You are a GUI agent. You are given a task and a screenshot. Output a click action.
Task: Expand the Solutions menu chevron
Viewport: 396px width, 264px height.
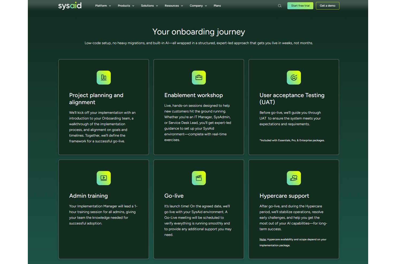pyautogui.click(x=157, y=6)
